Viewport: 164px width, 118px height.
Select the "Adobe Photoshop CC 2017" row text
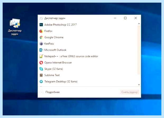tap(61, 25)
